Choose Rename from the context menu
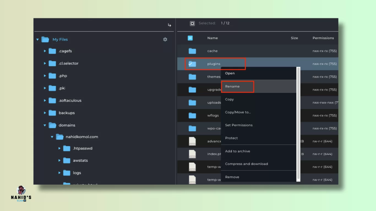This screenshot has height=211, width=376. 259,86
